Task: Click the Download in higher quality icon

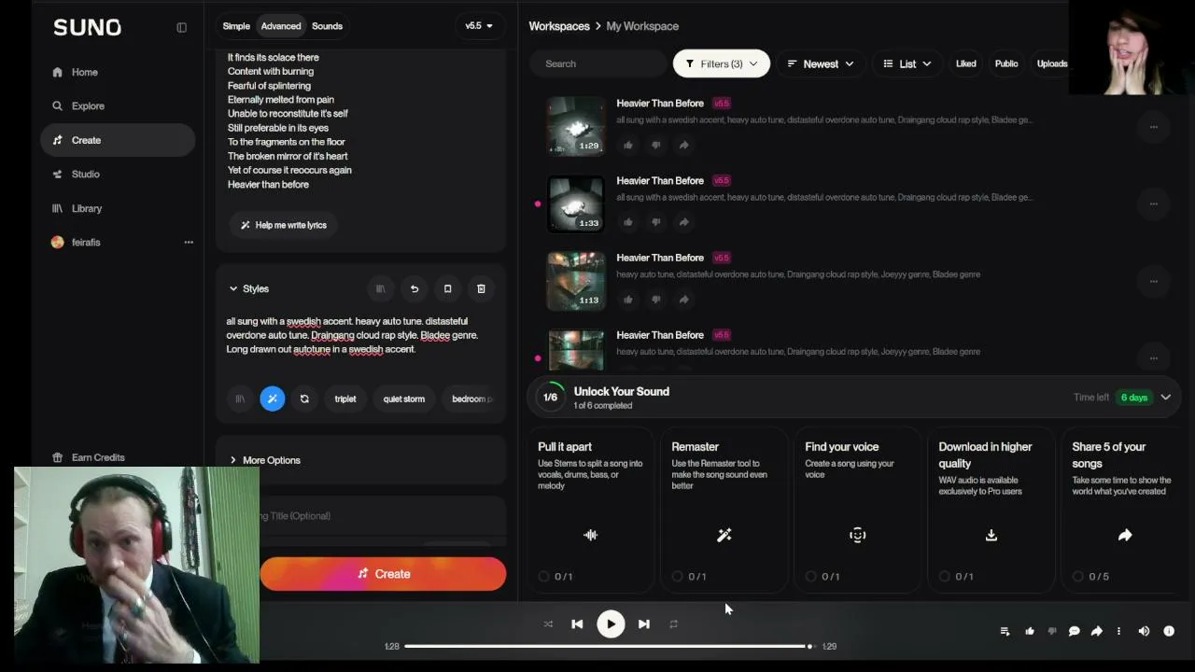Action: coord(991,535)
